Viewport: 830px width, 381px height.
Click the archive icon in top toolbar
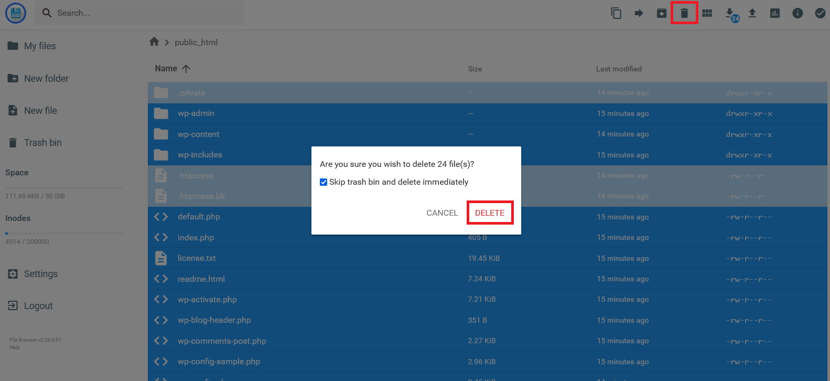point(662,13)
